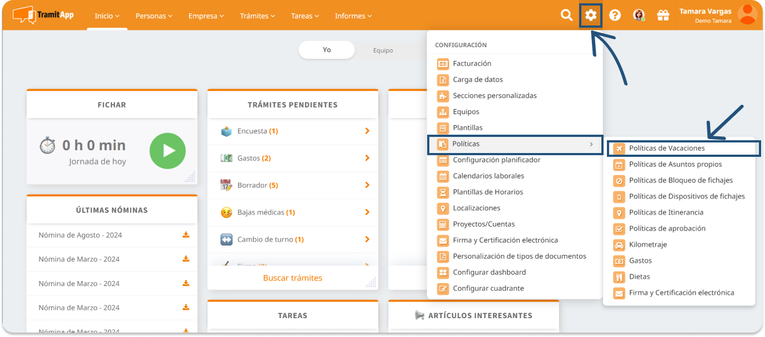Open the Tamara Vargas user profile

[705, 15]
